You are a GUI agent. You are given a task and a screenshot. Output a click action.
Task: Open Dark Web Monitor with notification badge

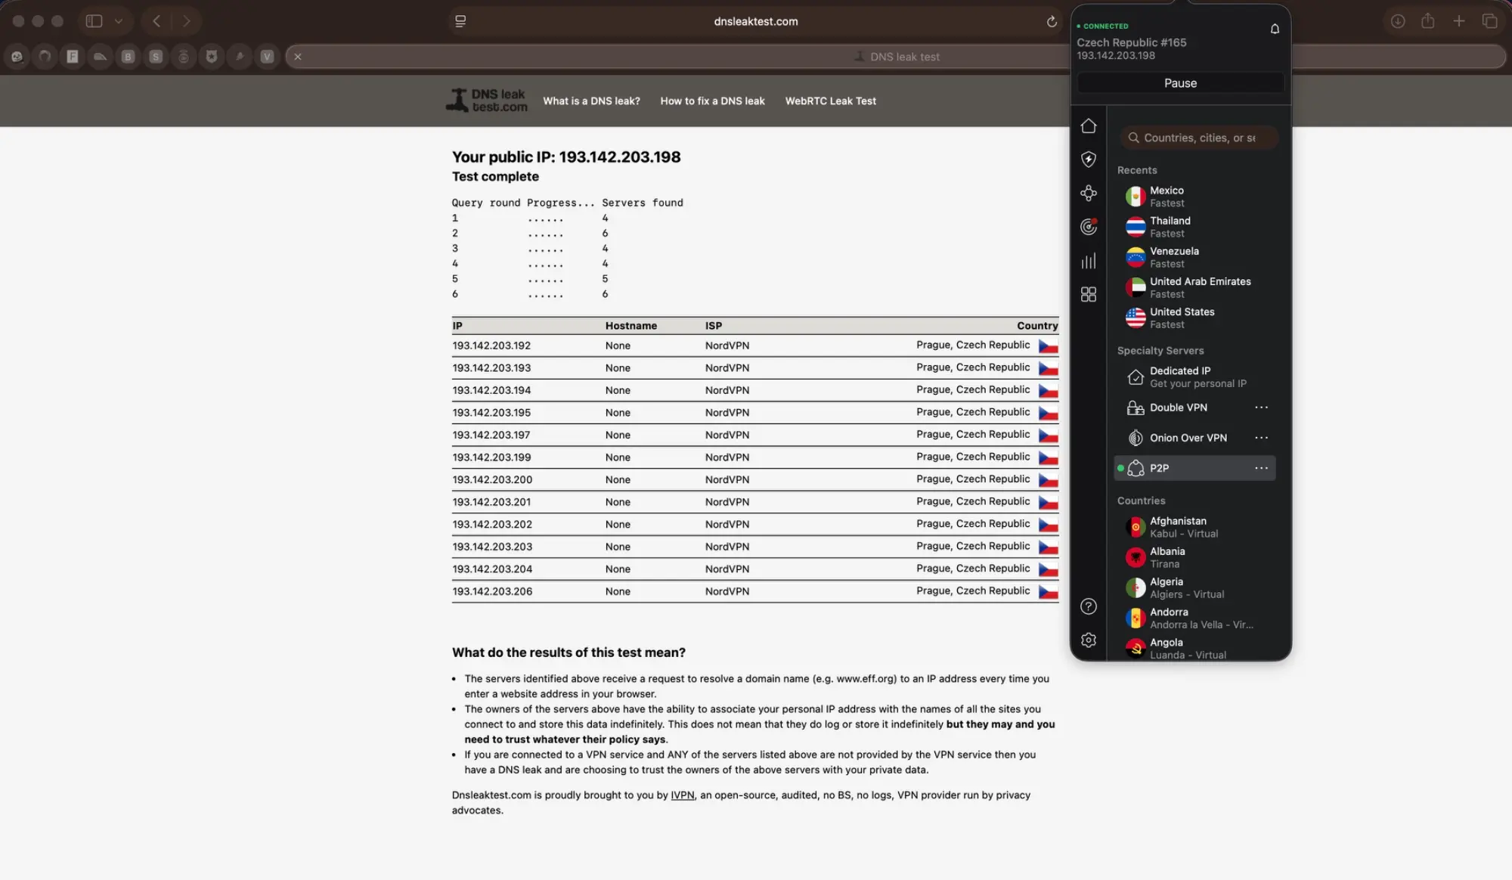(x=1089, y=226)
